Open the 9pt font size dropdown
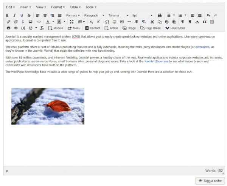 [143, 16]
